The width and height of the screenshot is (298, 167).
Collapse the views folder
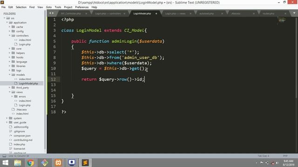9,92
